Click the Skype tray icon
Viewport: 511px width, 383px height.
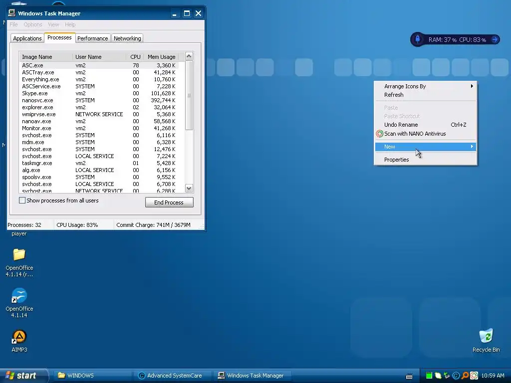438,376
